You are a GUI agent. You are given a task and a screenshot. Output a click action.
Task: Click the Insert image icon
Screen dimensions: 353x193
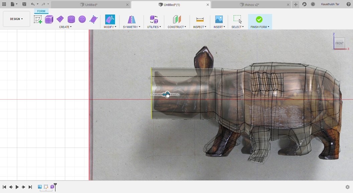(x=219, y=19)
